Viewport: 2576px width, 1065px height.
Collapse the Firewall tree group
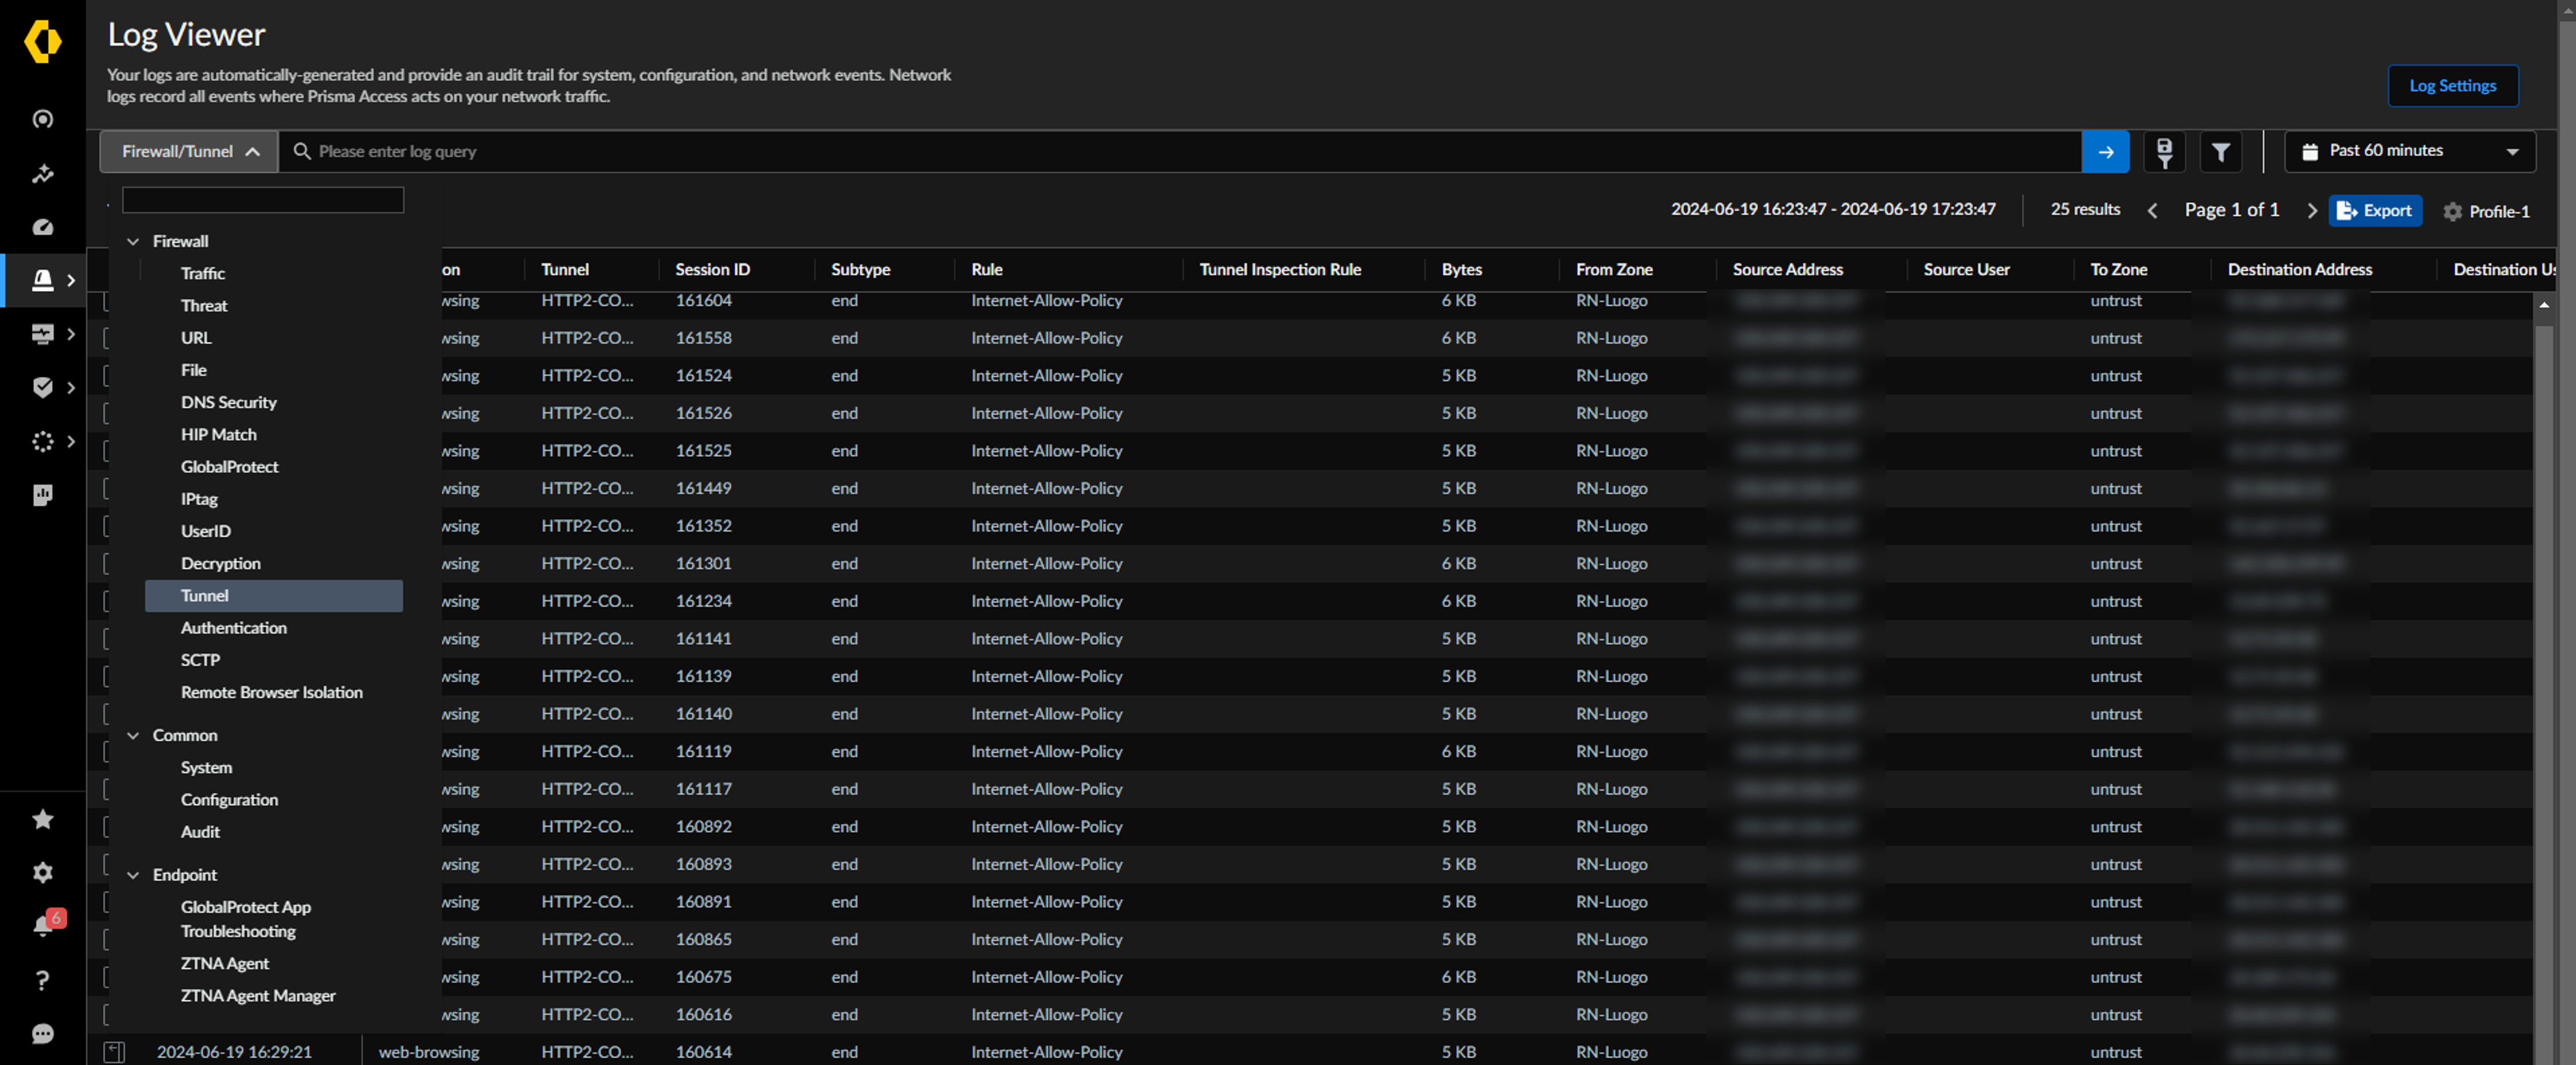coord(133,242)
